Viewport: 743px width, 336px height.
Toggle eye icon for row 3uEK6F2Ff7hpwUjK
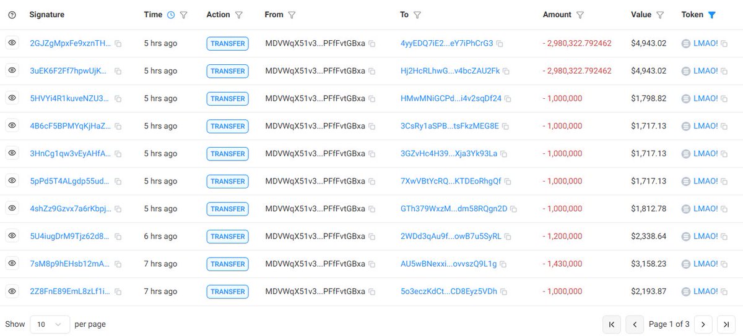pos(12,70)
